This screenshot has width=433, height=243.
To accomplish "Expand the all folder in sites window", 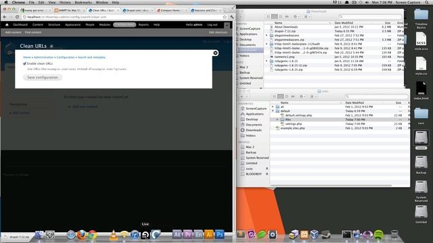I will (273, 107).
